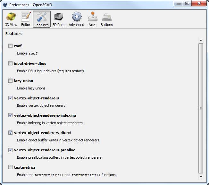Click the scrollbar down arrow
This screenshot has width=209, height=185.
[x=201, y=177]
